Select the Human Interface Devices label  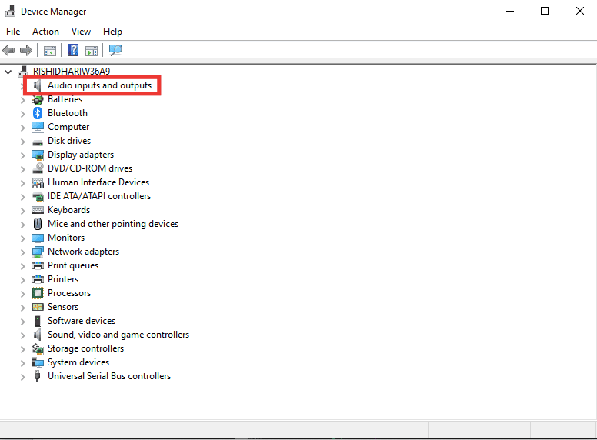[98, 182]
